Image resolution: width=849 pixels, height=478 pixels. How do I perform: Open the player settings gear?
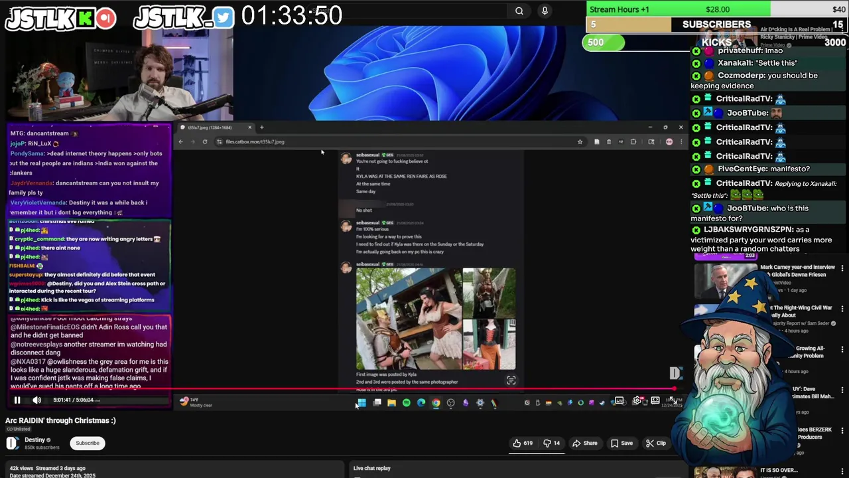point(637,400)
